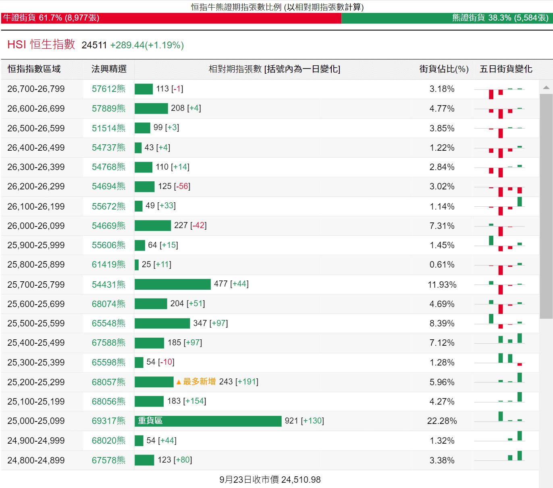Image resolution: width=553 pixels, height=488 pixels.
Task: Click the HSI 恒生指數 heading
Action: click(41, 45)
